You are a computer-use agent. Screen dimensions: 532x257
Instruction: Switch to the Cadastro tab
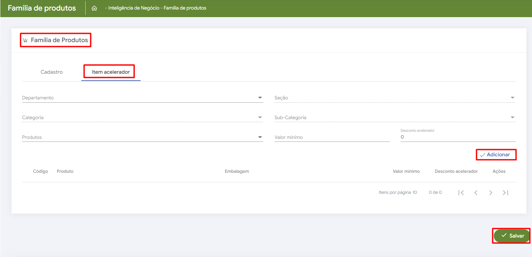52,72
